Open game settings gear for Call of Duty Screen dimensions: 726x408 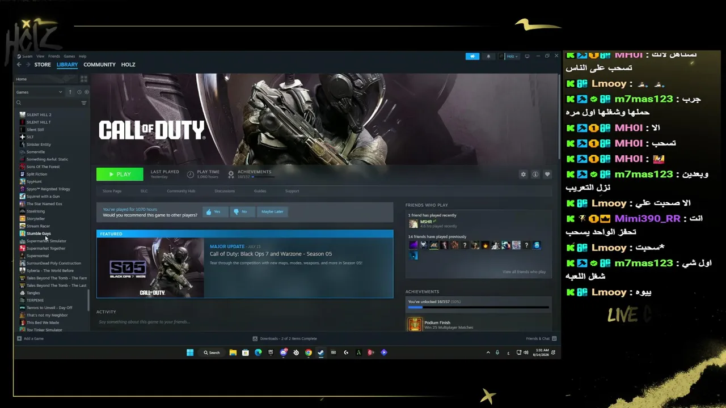pos(523,175)
